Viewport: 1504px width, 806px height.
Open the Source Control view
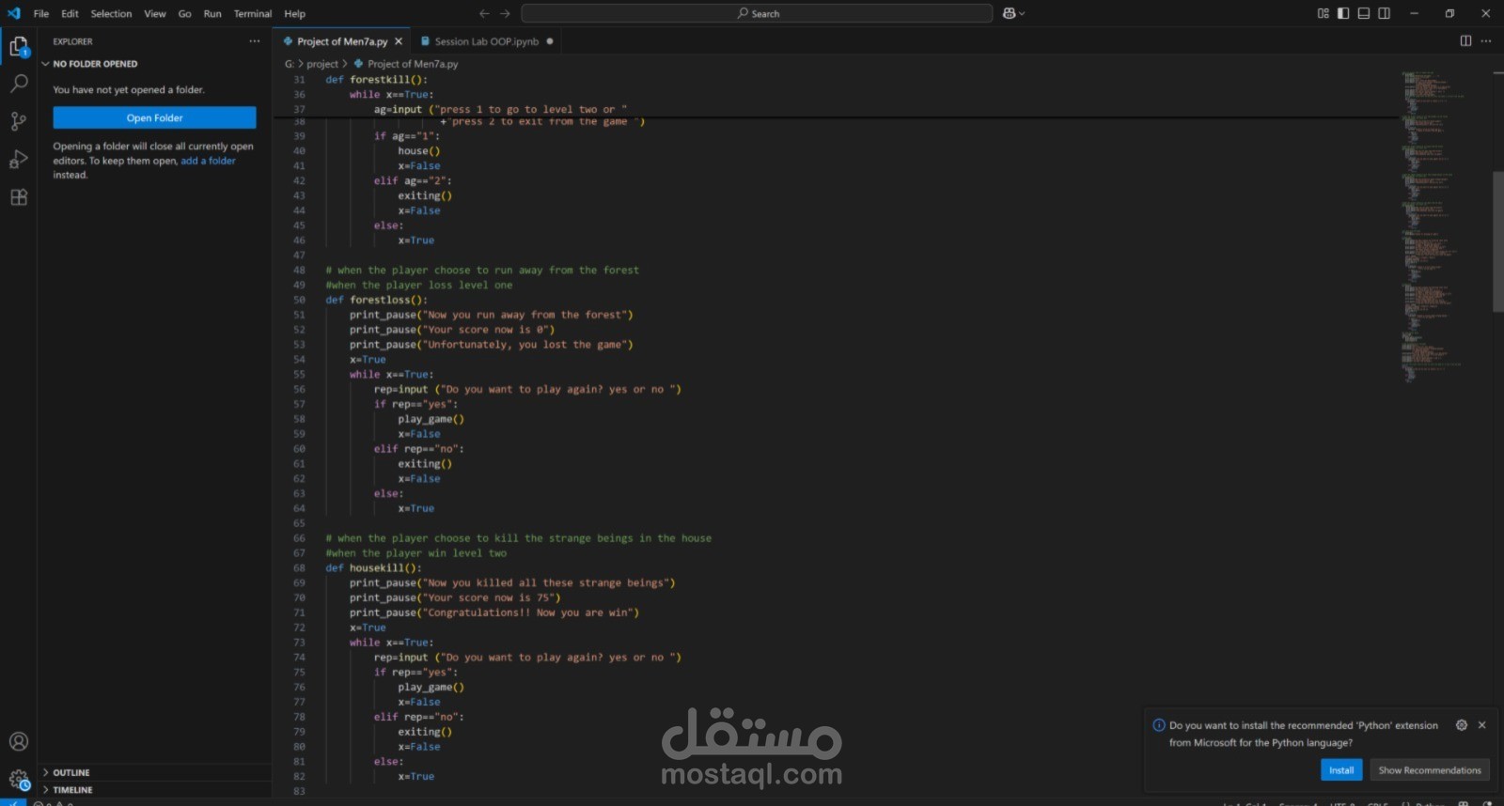[19, 121]
